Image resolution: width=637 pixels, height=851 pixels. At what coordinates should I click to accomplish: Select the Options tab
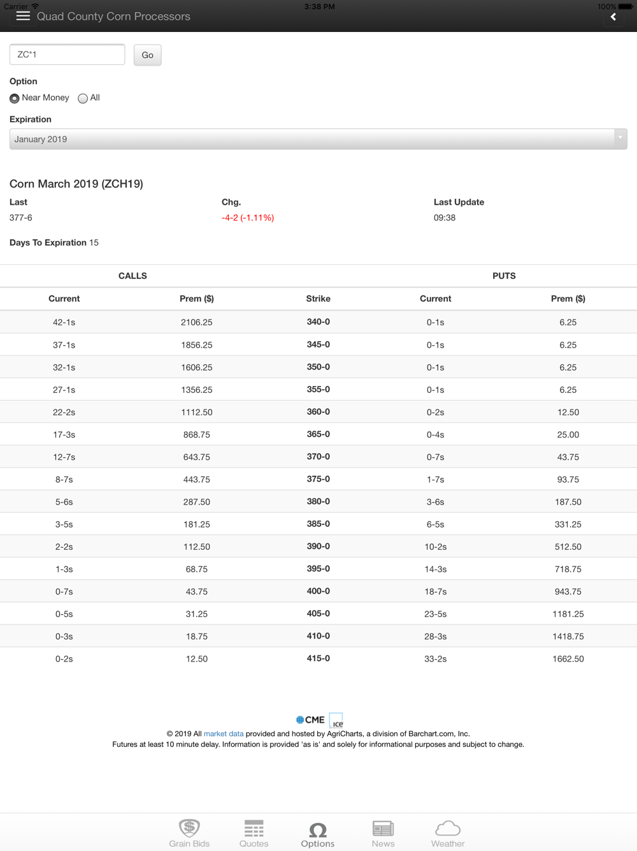[x=318, y=833]
